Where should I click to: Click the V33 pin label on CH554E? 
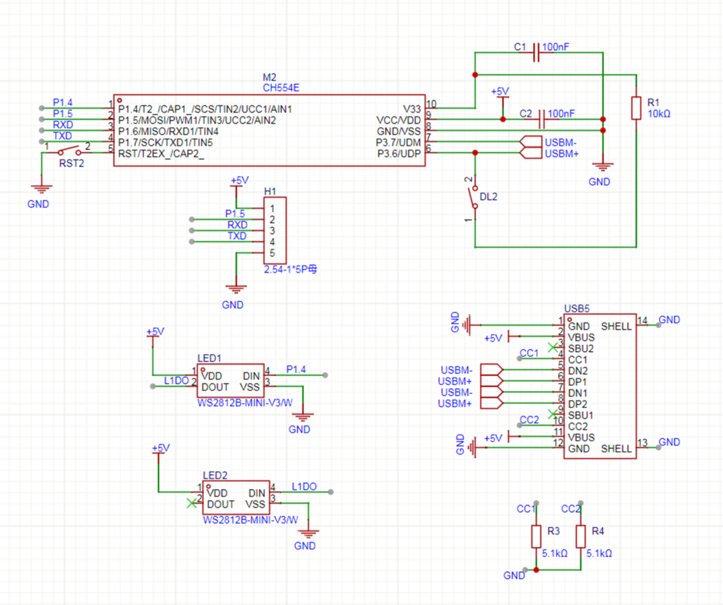point(411,109)
